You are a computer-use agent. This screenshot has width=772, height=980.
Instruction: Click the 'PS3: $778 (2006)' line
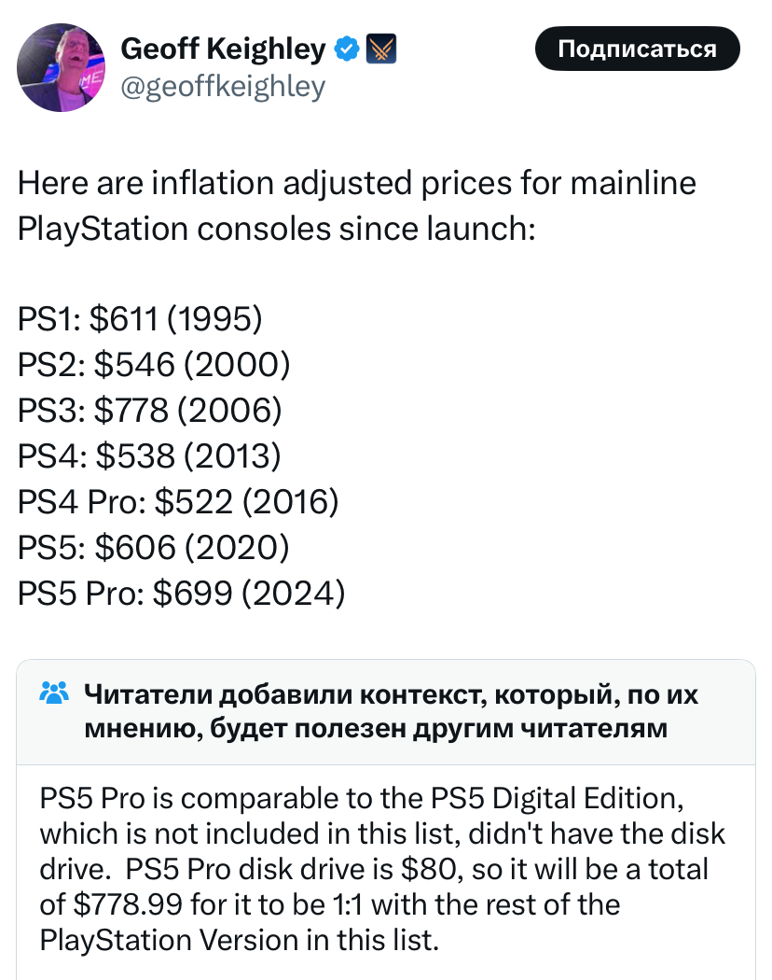149,410
